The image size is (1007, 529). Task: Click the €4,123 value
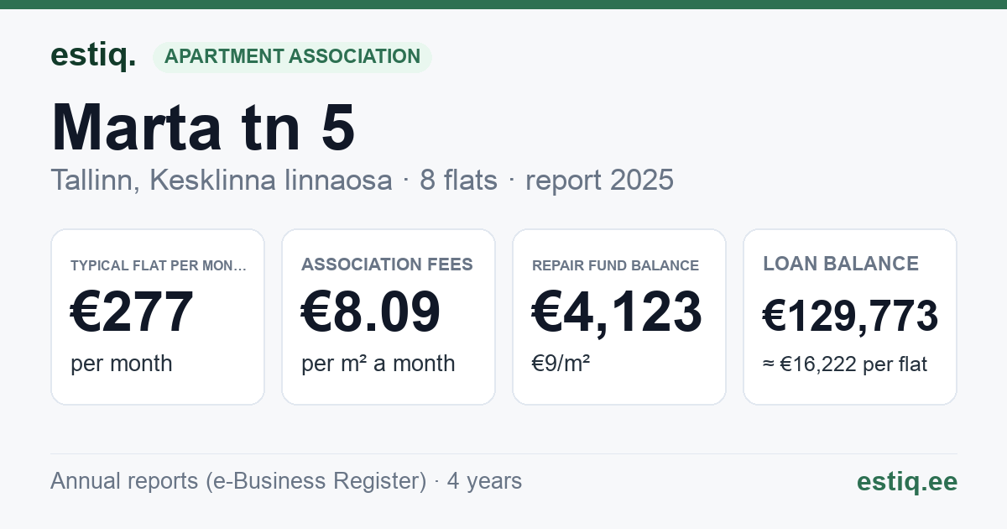click(x=617, y=312)
